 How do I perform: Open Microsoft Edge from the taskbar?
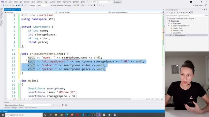[67, 115]
